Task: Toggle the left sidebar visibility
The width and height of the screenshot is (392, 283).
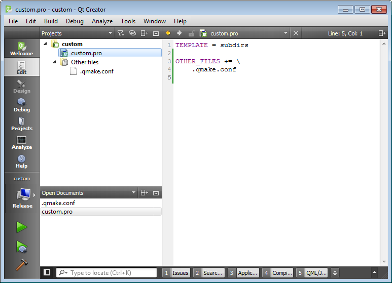Action: tap(47, 272)
